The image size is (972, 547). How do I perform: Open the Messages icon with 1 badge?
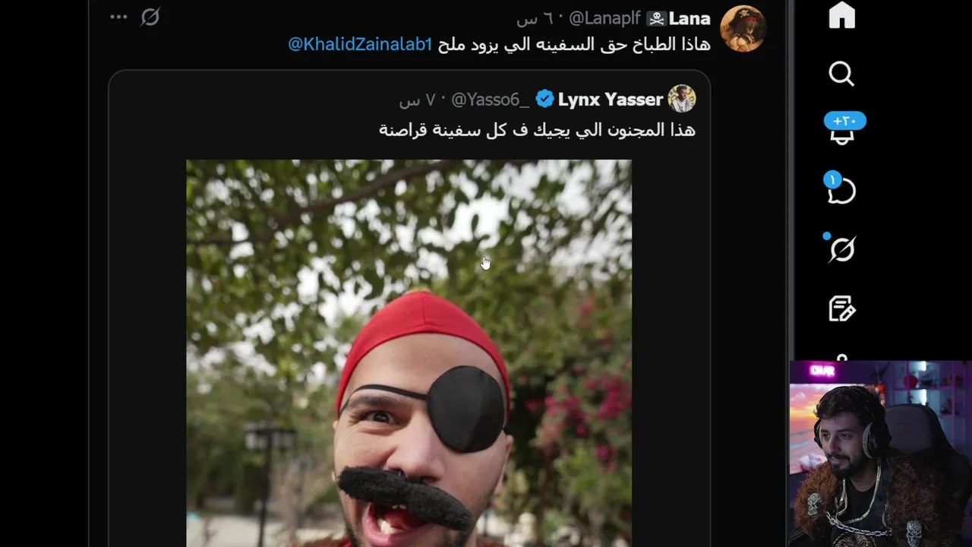pos(841,189)
